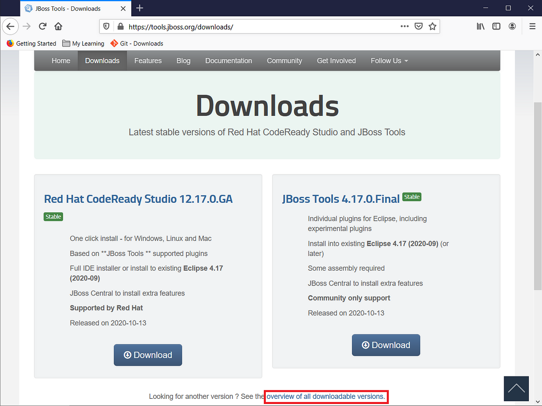Image resolution: width=542 pixels, height=406 pixels.
Task: Open the Blog nav item
Action: [x=184, y=61]
